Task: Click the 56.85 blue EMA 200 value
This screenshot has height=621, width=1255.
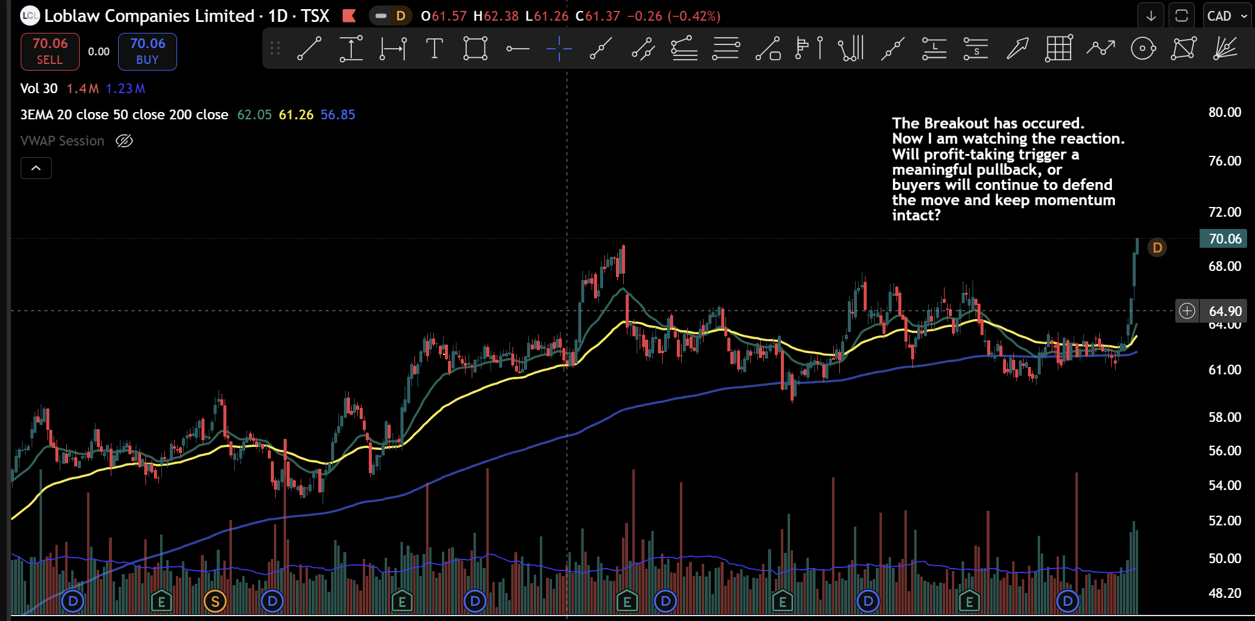Action: click(338, 115)
